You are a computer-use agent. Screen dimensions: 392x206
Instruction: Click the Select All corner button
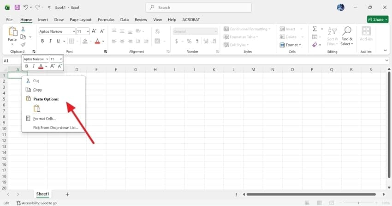coord(4,69)
